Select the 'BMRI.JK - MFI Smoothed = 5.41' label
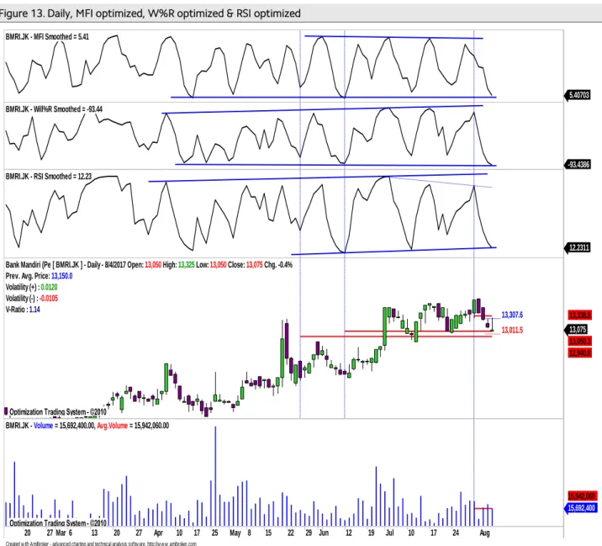The width and height of the screenshot is (602, 546). point(47,37)
